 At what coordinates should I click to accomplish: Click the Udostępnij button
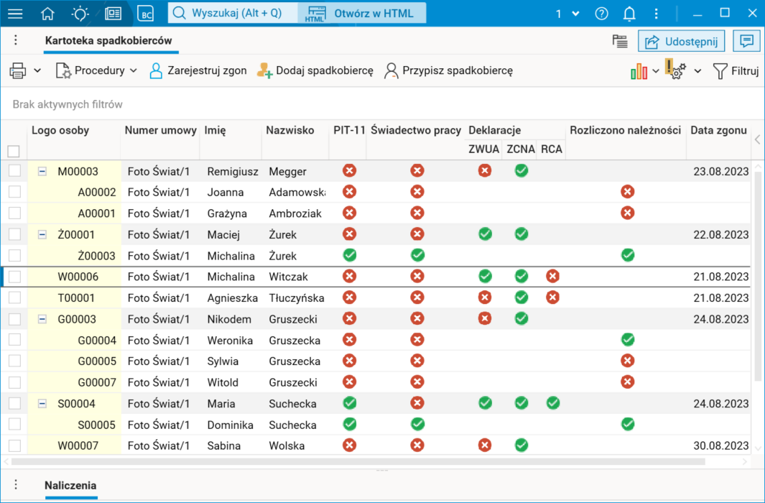tap(681, 41)
